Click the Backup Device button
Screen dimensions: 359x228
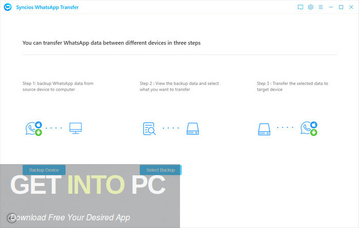click(x=44, y=170)
